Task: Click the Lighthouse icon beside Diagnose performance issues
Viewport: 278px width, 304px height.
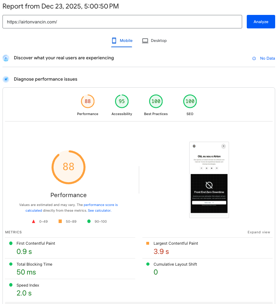Action: coord(6,79)
